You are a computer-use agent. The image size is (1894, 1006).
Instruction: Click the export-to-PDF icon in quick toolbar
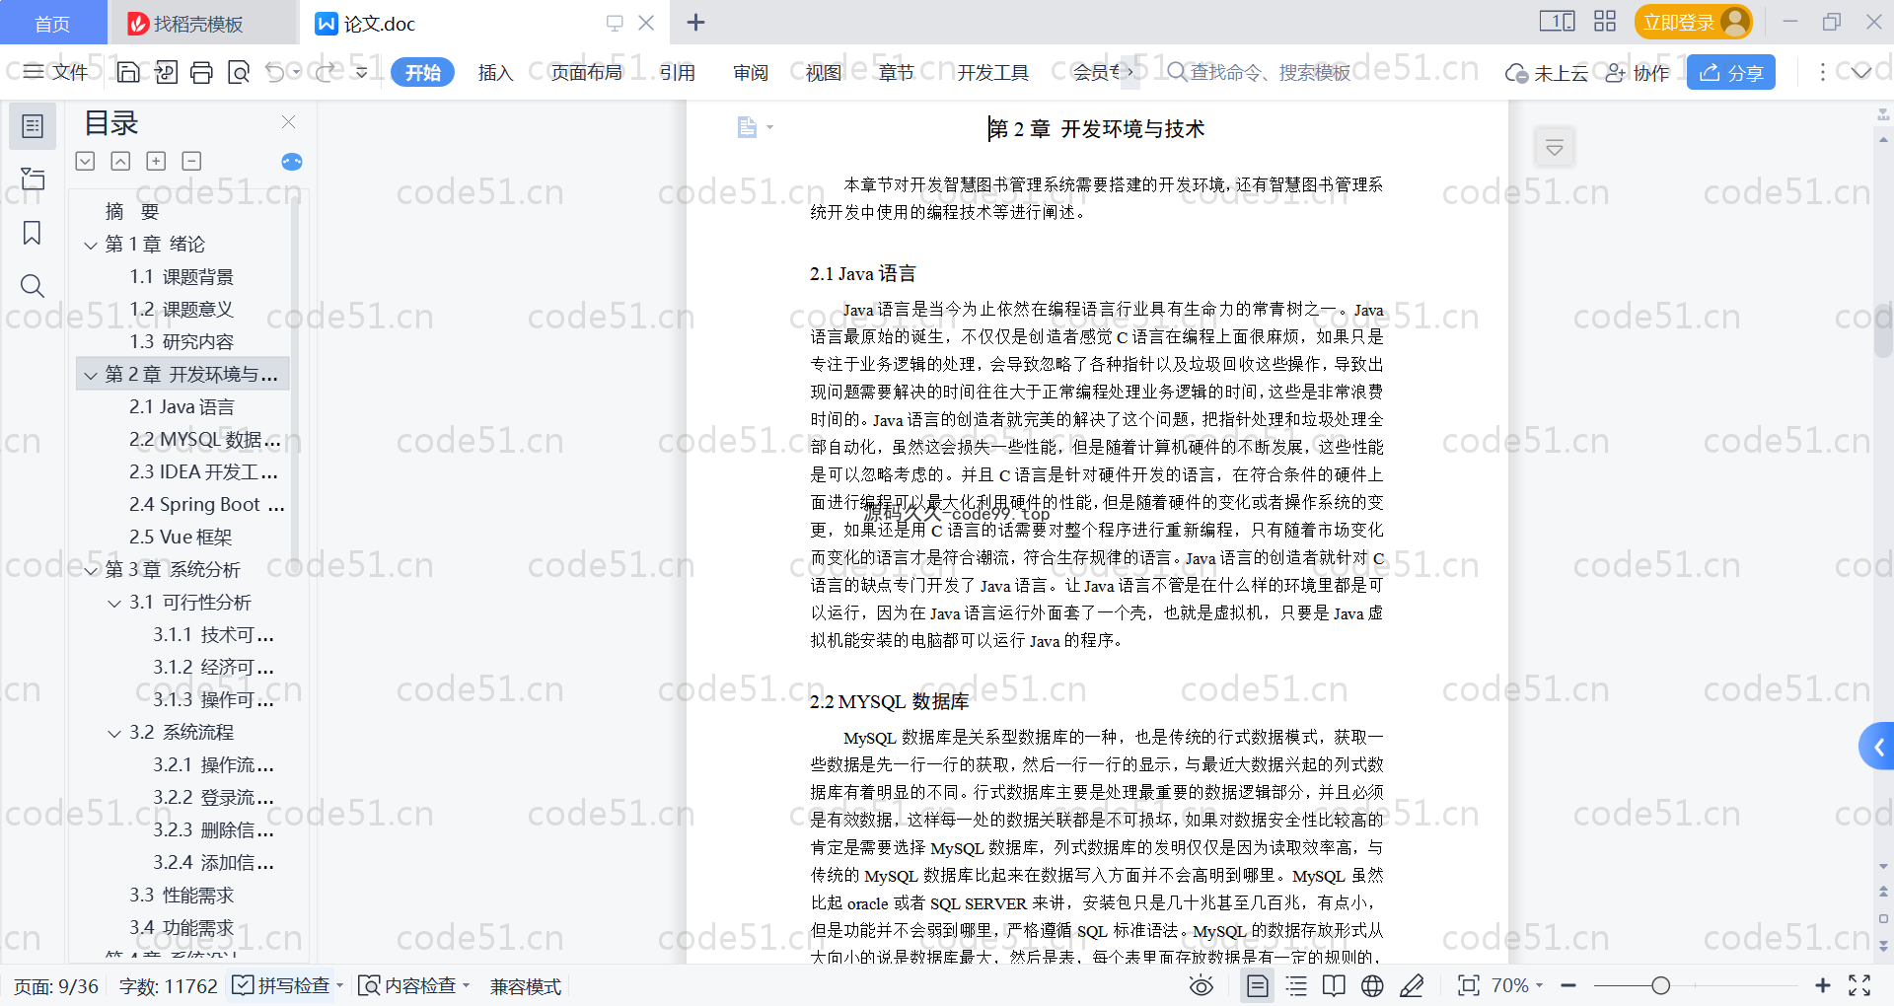[166, 72]
